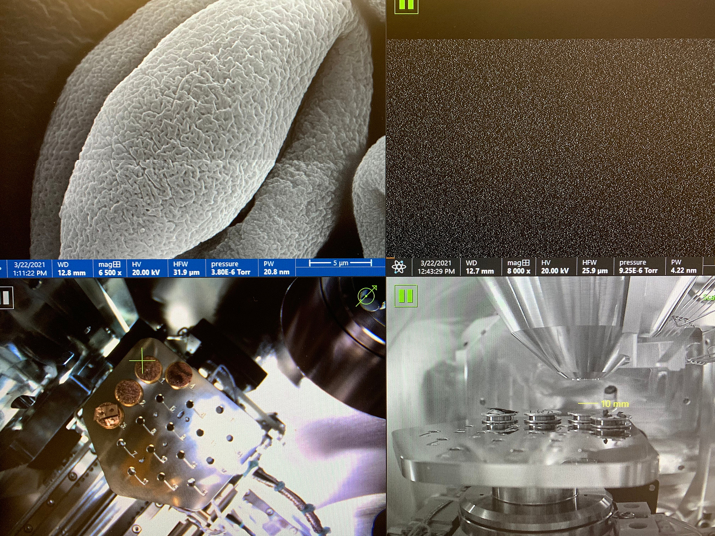This screenshot has width=715, height=536.
Task: Click the pressure 9.25E-6 Torr reading
Action: [x=639, y=270]
